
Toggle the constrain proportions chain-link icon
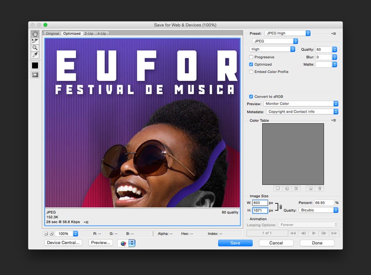coord(281,207)
